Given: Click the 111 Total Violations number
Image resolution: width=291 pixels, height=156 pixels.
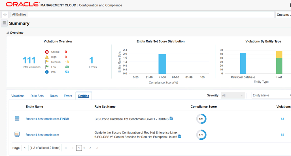Looking at the screenshot, I should click(x=29, y=60).
